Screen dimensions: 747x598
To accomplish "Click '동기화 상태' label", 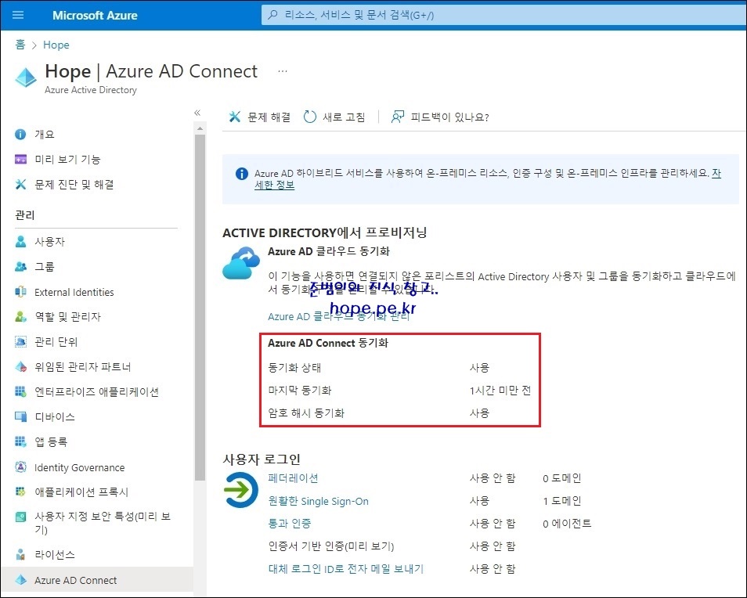I will coord(294,368).
